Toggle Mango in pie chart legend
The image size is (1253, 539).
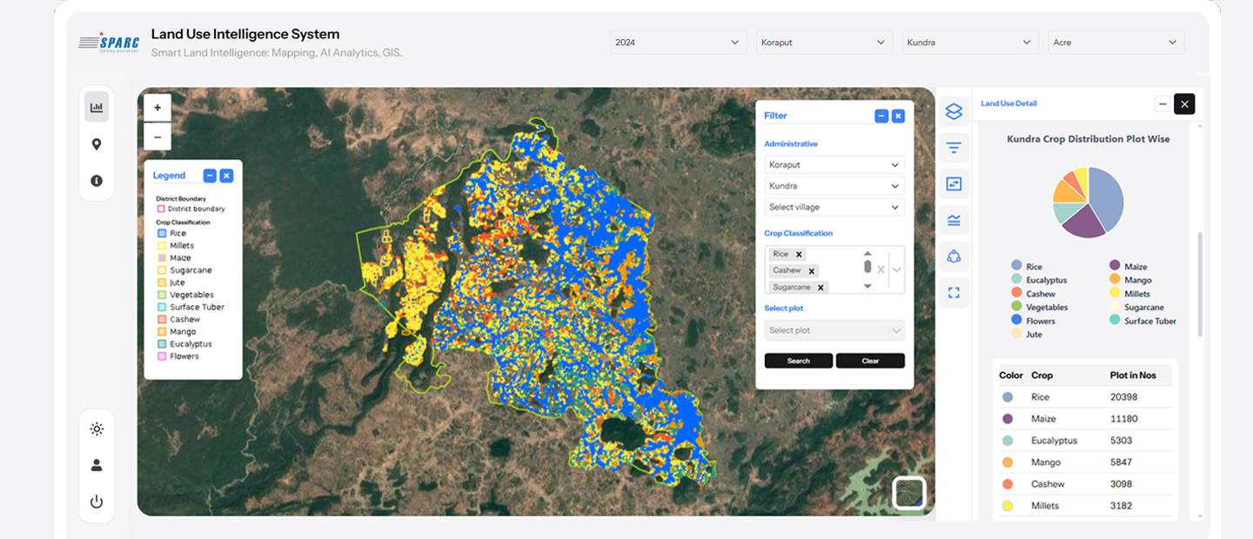[1130, 280]
